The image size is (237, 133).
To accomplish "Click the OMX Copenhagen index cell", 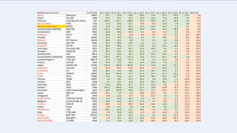I will click(76, 90).
